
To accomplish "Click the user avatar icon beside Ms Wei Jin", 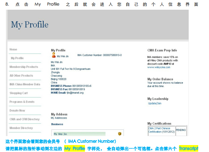I will [x=54, y=55].
